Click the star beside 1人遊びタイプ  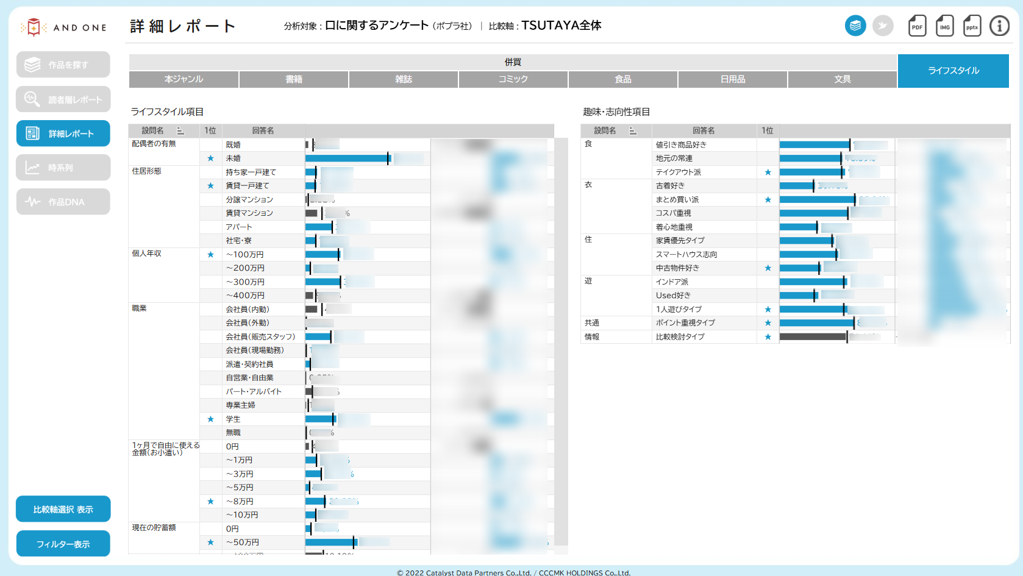(768, 310)
